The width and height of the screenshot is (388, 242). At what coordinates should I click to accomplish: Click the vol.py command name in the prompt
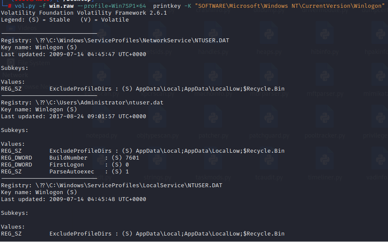tap(25, 6)
